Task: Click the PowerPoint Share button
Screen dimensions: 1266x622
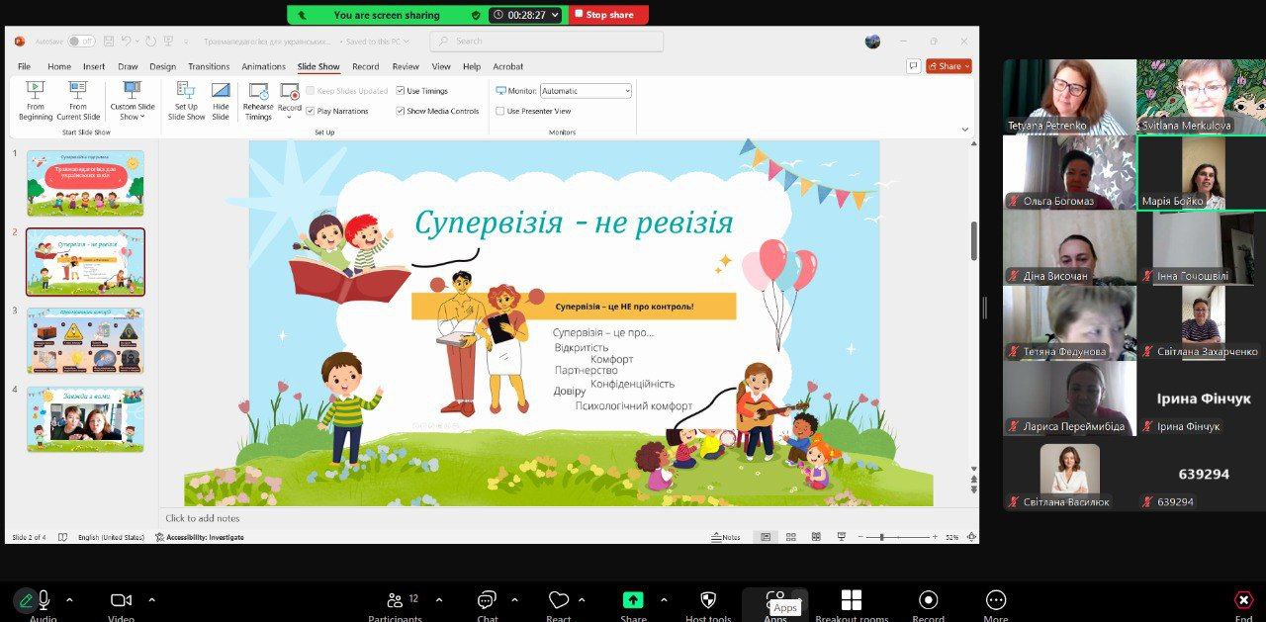Action: pos(949,66)
